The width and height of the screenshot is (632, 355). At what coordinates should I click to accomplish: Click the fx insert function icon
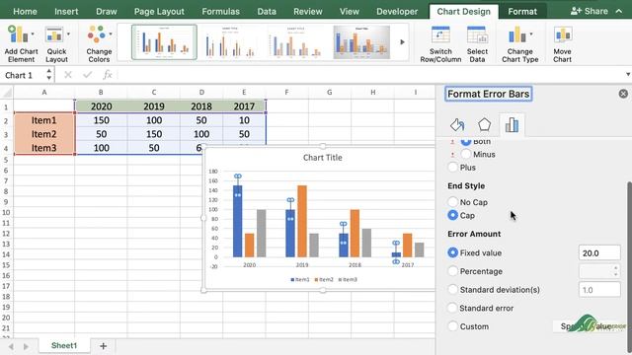[x=108, y=75]
